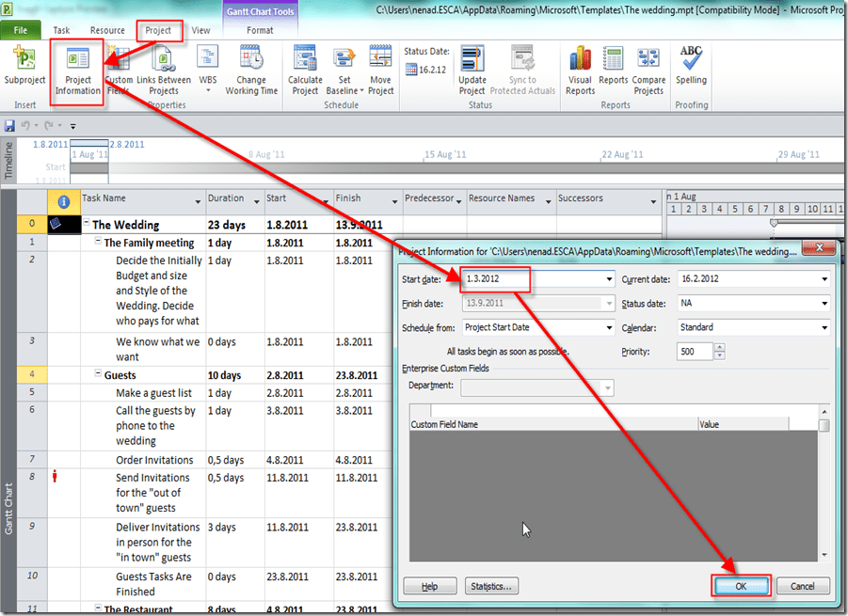Collapse the Guests task group
This screenshot has width=848, height=616.
99,375
